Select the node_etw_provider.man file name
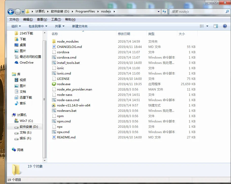The width and height of the screenshot is (231, 184). click(x=75, y=89)
